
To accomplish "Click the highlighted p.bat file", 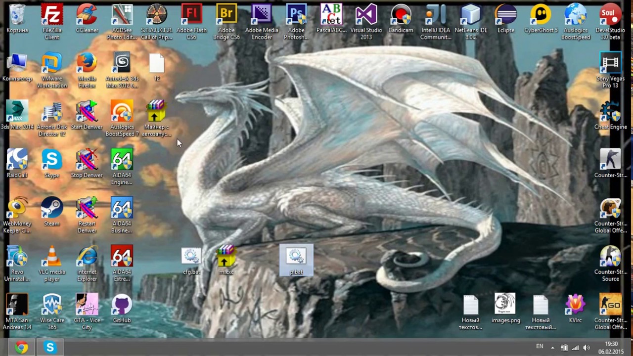I will pyautogui.click(x=296, y=257).
